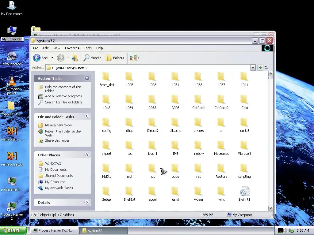Switch to Process Hacker taskbar button

click(x=54, y=231)
